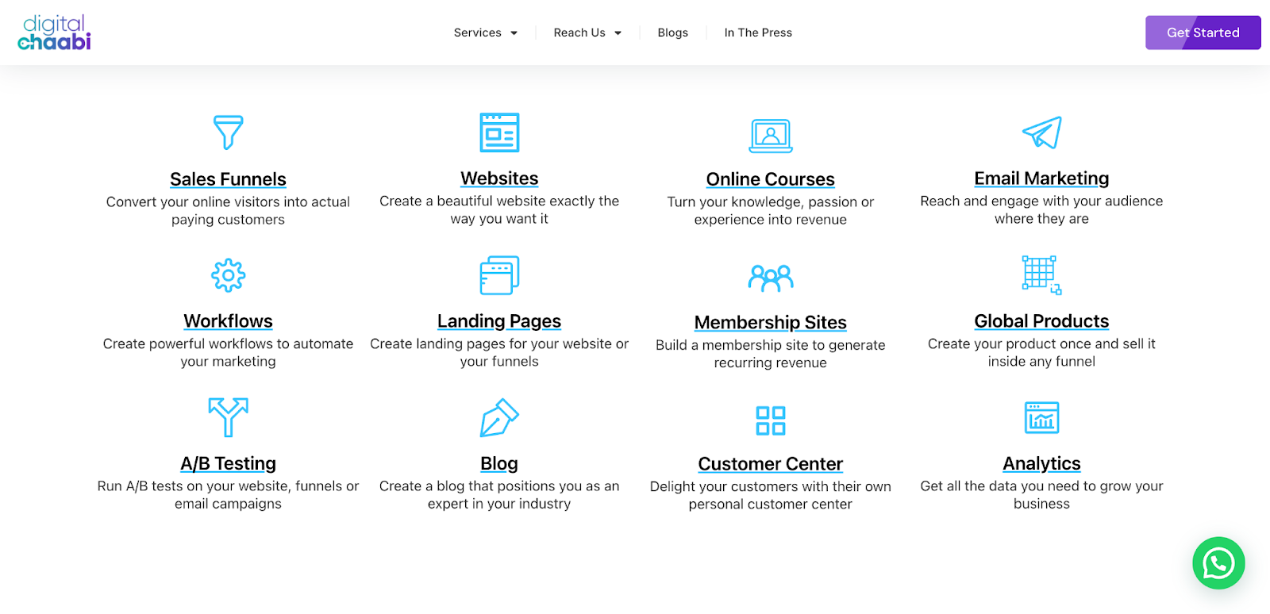Click the Online Courses laptop icon
The height and width of the screenshot is (614, 1270).
pos(771,136)
